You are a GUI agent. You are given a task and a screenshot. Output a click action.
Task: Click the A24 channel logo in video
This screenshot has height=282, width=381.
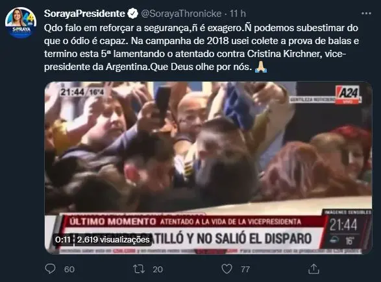(348, 95)
